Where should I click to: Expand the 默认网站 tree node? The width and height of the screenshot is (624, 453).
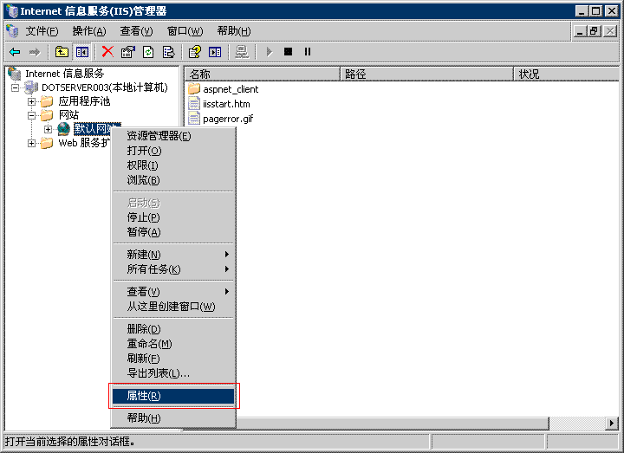49,129
